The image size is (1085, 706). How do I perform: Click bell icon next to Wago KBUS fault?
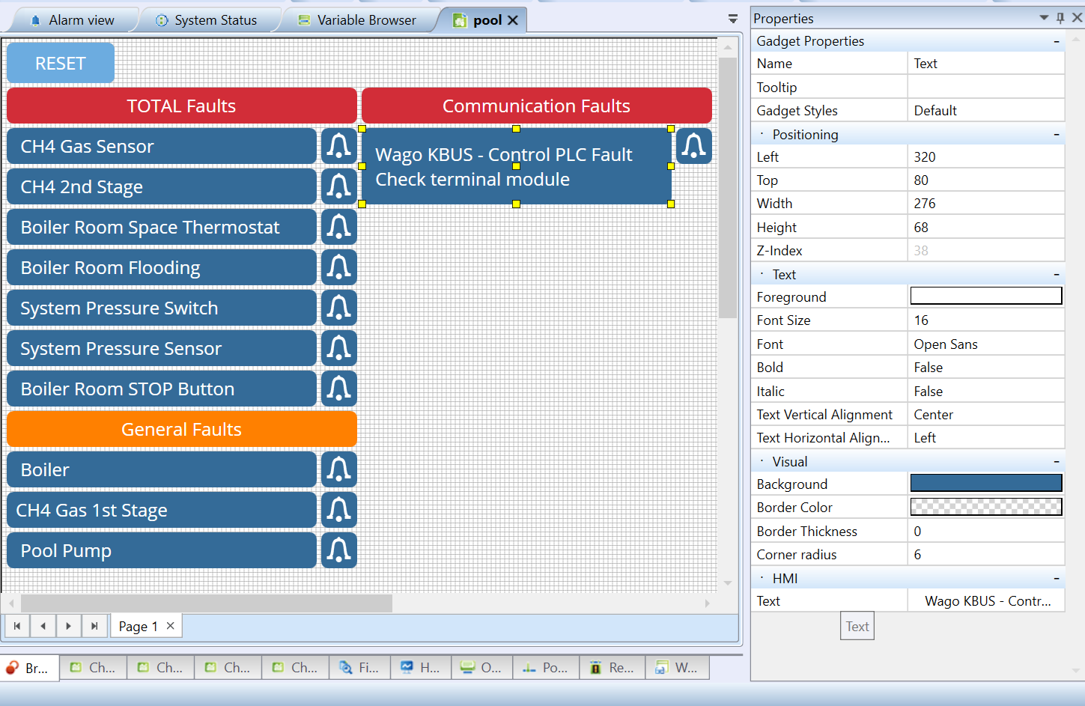[x=694, y=146]
